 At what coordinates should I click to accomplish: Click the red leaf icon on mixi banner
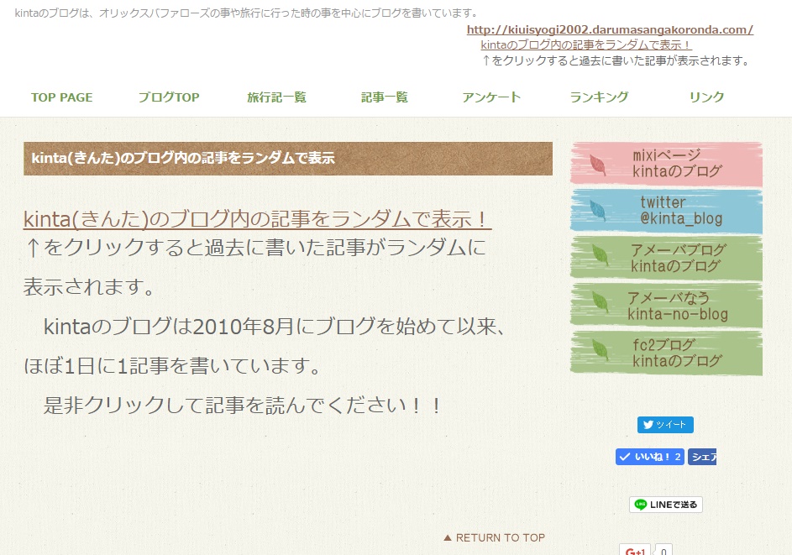point(597,165)
